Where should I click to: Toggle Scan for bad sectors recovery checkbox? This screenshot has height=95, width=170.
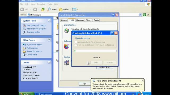pyautogui.click(x=76, y=45)
